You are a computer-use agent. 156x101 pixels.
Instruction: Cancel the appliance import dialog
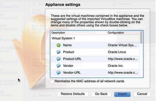point(142,94)
